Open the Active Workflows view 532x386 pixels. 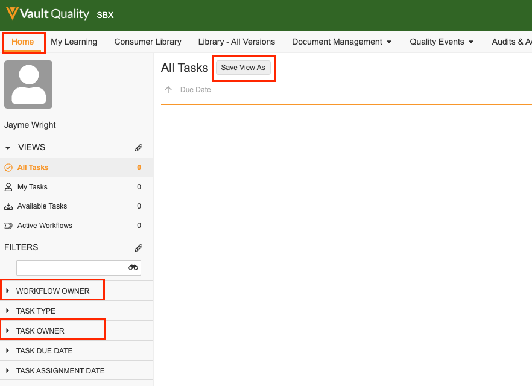[45, 226]
